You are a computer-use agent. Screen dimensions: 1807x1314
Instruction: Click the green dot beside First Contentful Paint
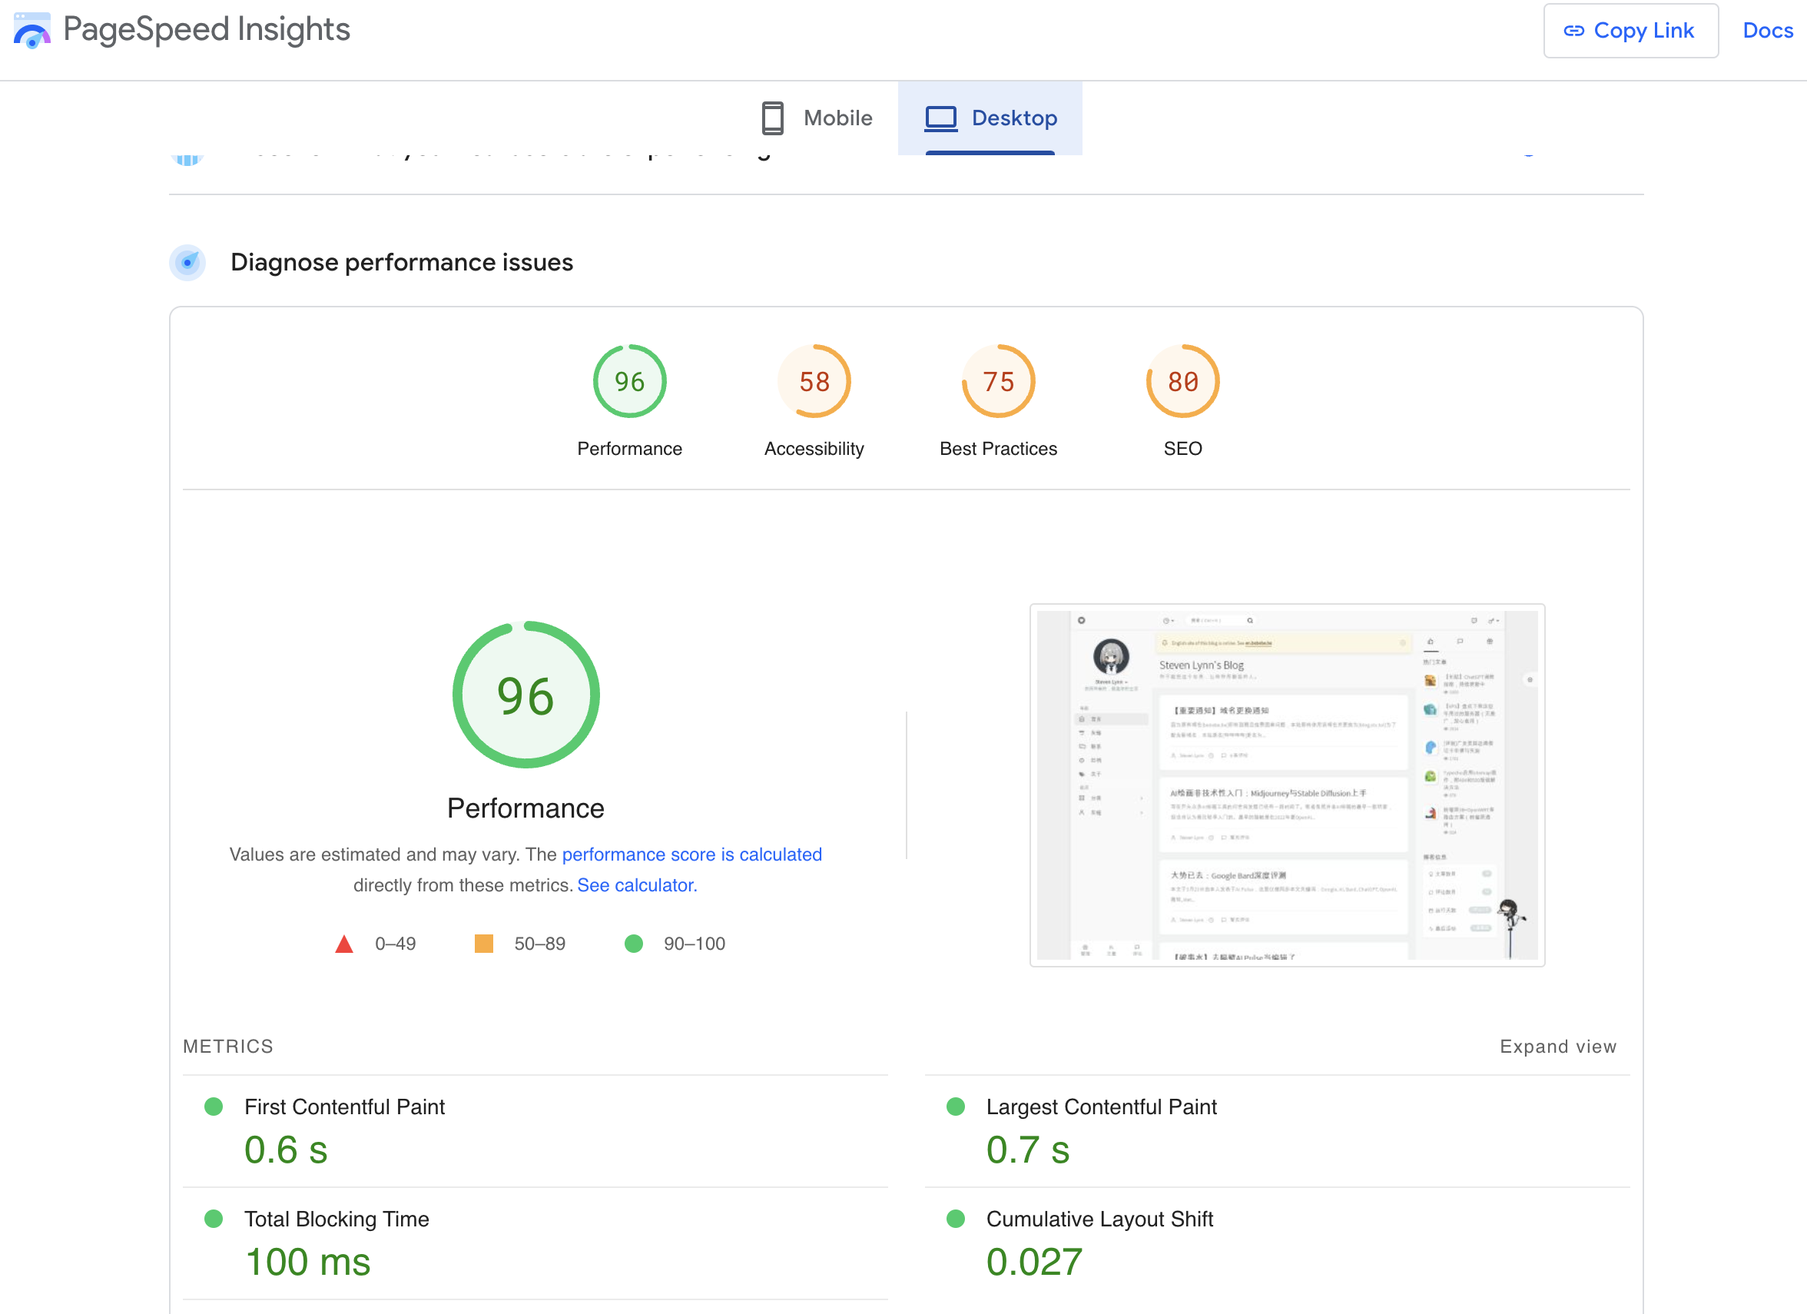pos(214,1106)
